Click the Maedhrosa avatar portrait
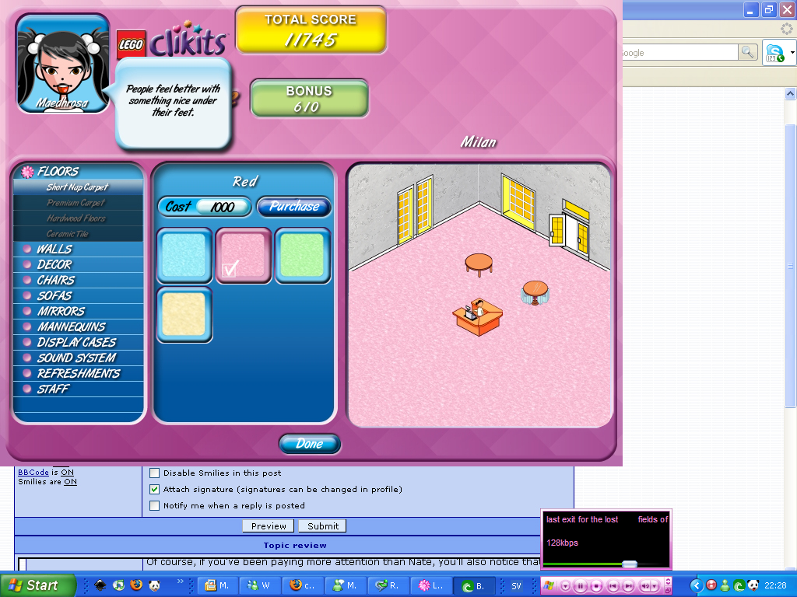 (x=63, y=64)
